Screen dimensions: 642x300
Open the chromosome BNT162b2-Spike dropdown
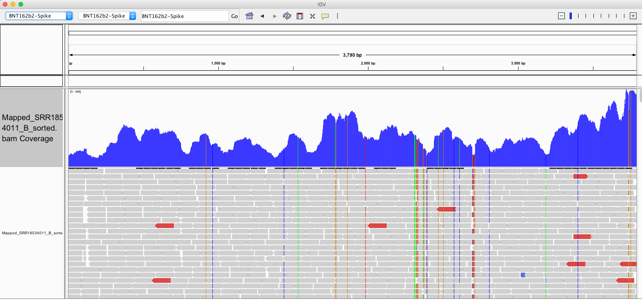tap(107, 16)
